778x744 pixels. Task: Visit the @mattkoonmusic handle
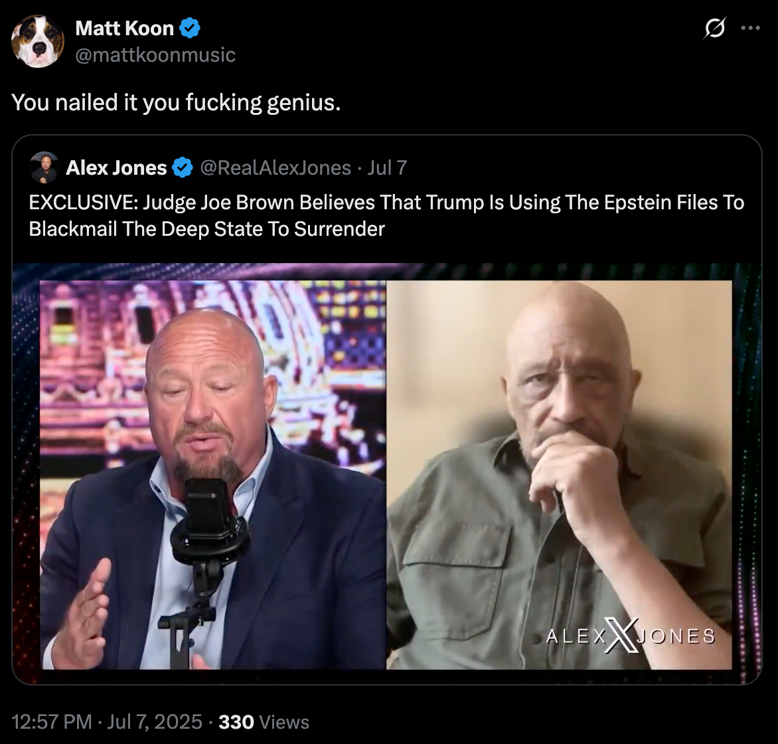click(x=155, y=54)
